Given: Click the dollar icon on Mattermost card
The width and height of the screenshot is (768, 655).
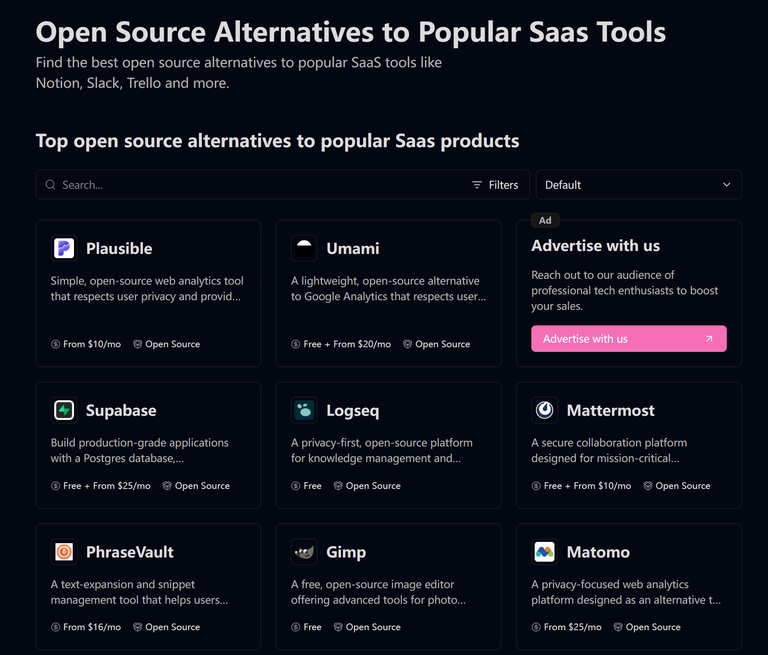Looking at the screenshot, I should (536, 486).
